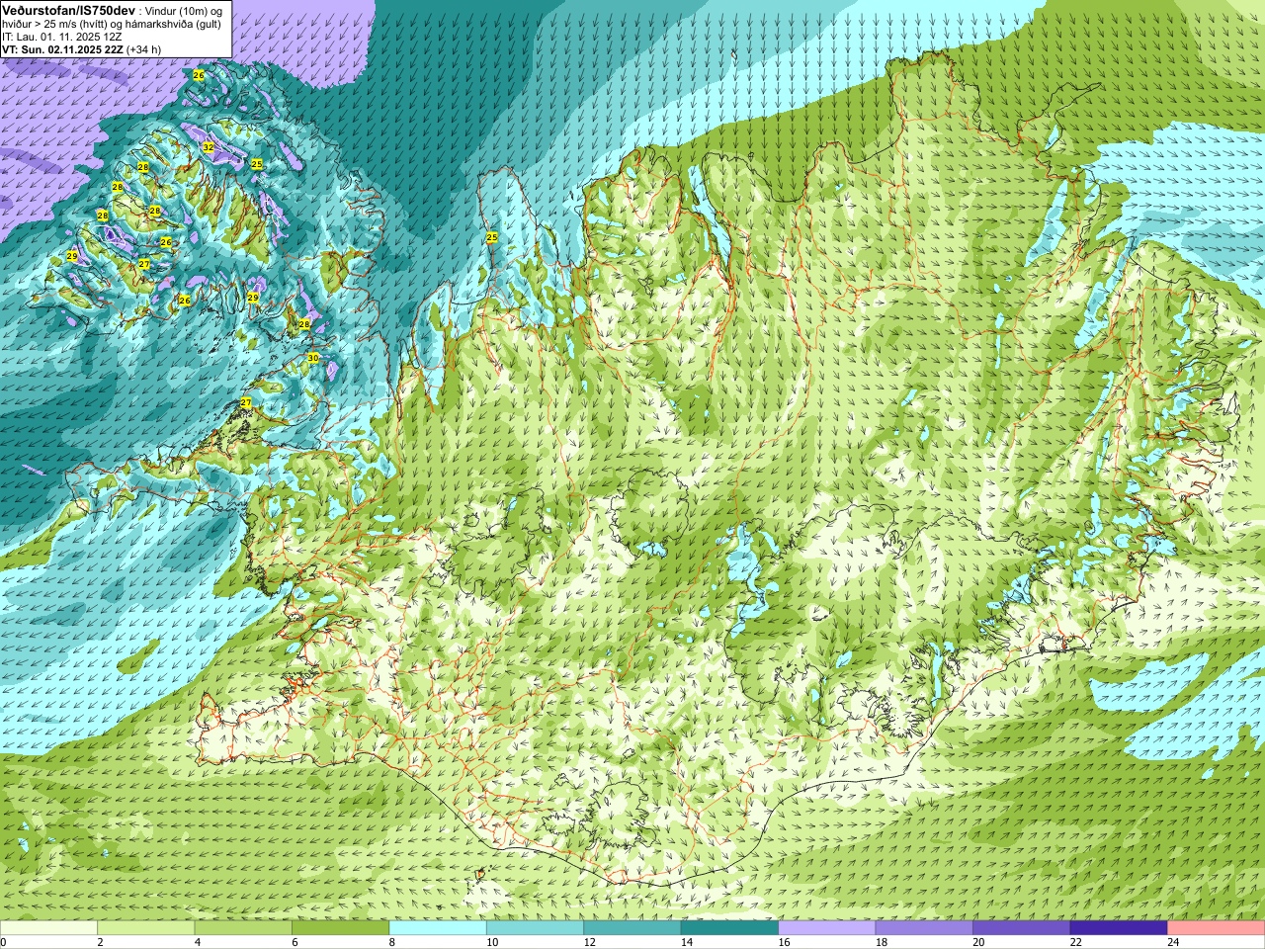
Task: Click the legend scale label 18
Action: pyautogui.click(x=881, y=942)
